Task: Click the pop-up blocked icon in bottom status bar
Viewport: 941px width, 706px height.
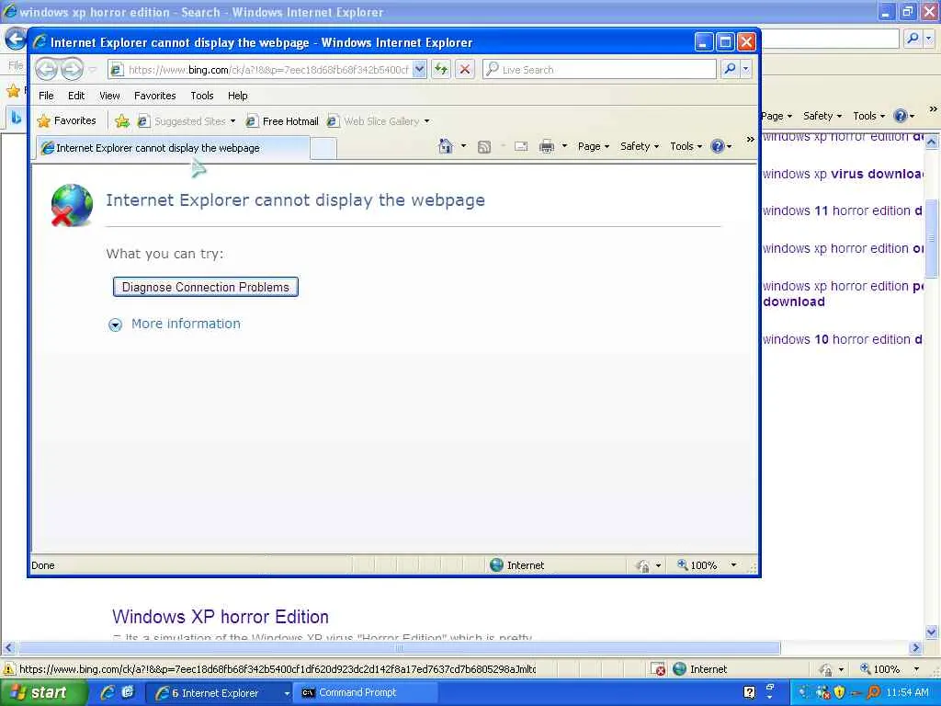Action: [x=658, y=669]
